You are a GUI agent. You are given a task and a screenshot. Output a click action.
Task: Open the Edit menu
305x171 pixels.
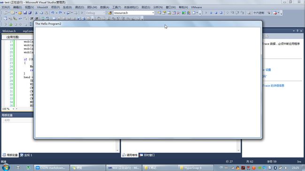coord(17,7)
